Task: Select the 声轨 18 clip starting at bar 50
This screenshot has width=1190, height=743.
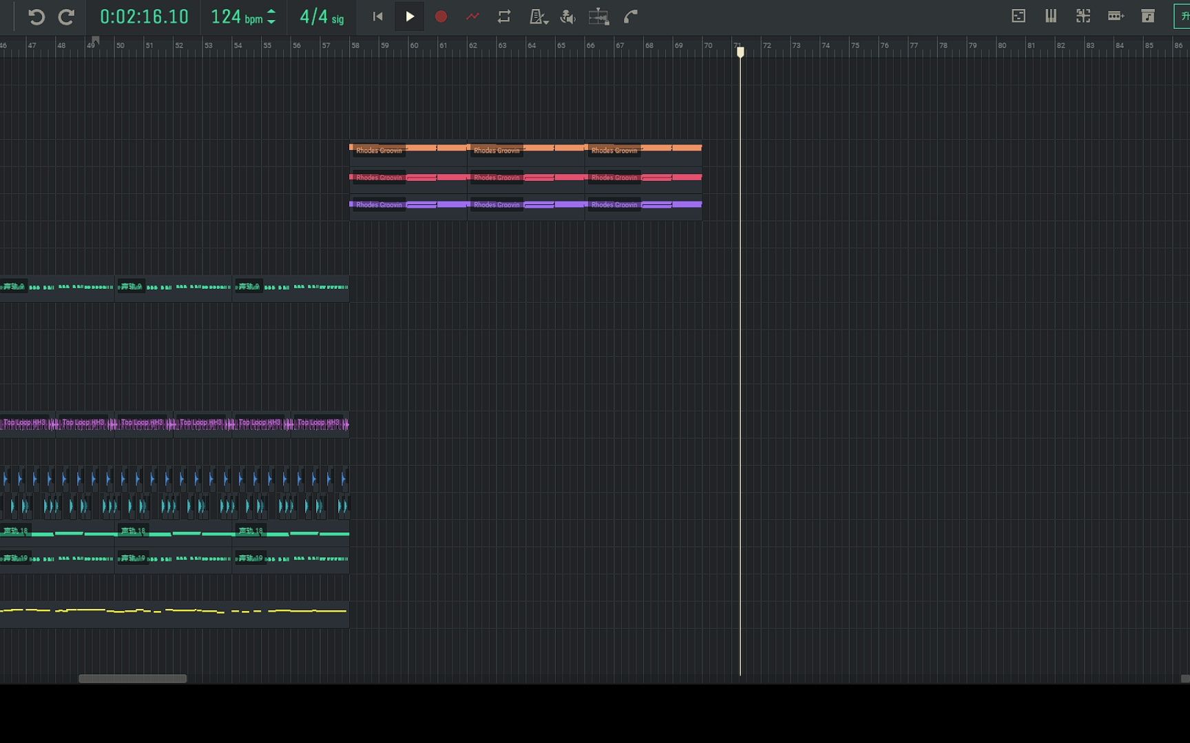Action: [174, 534]
